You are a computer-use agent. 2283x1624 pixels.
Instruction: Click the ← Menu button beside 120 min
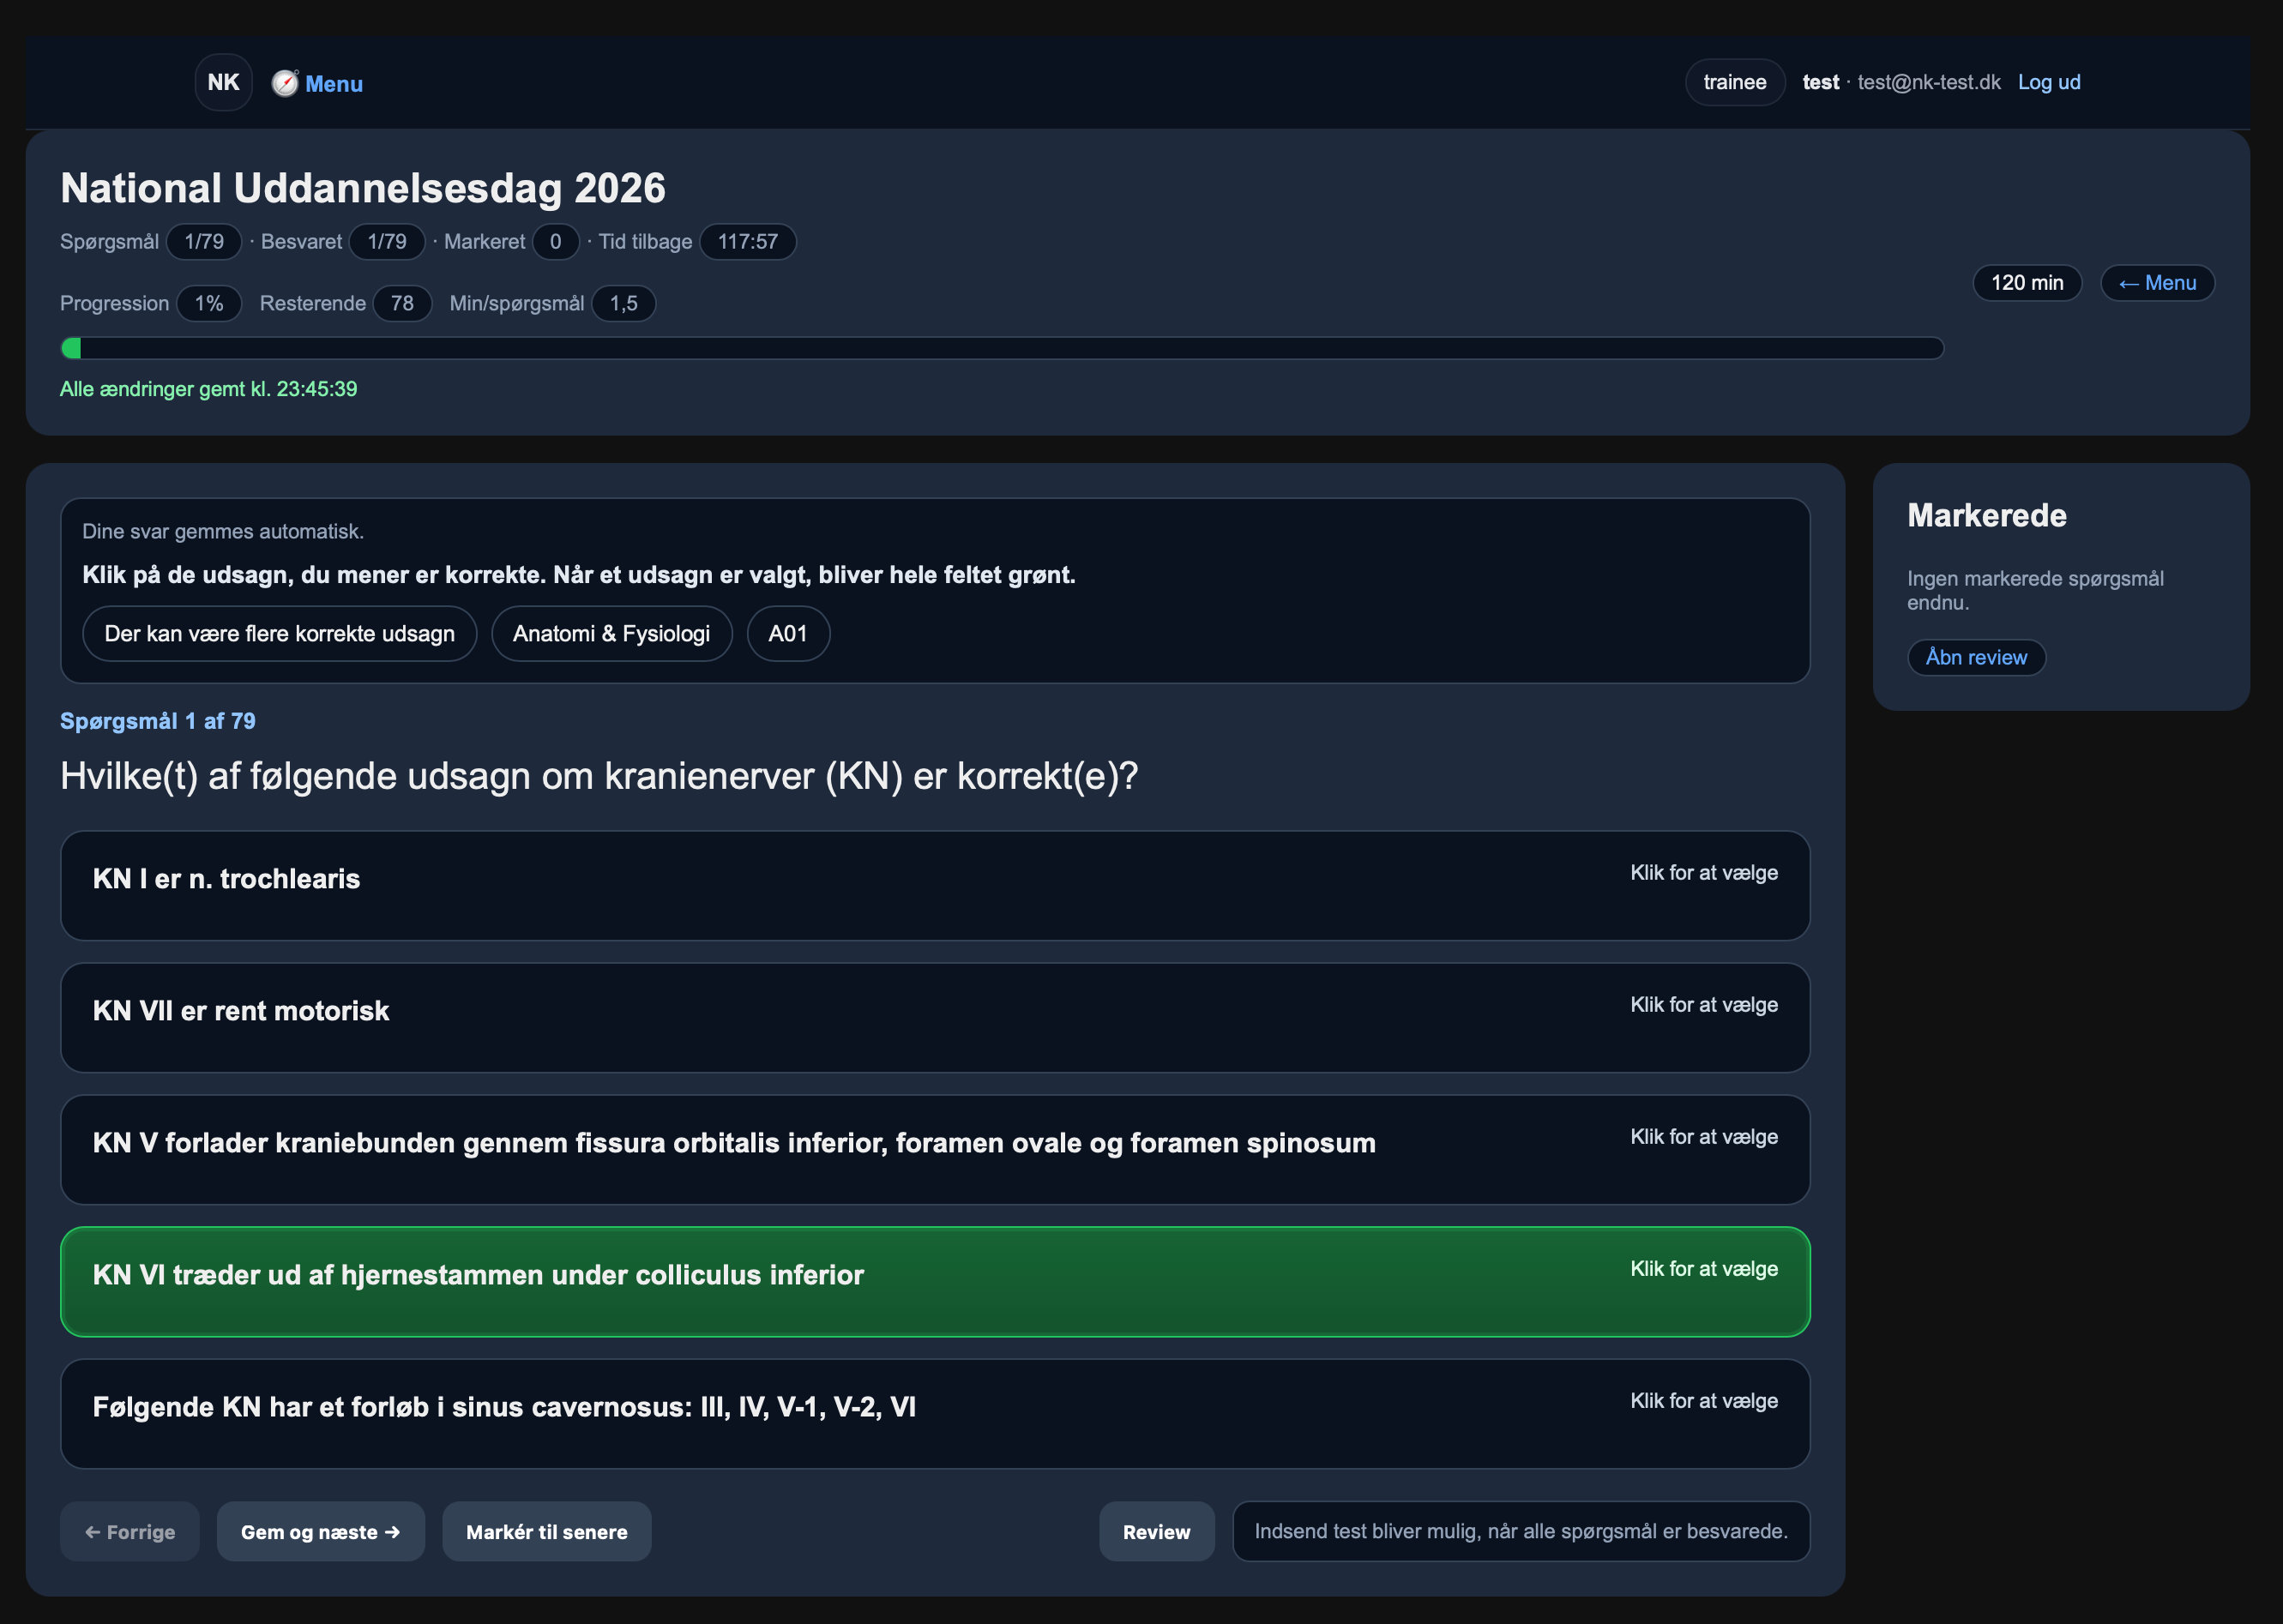tap(2157, 283)
